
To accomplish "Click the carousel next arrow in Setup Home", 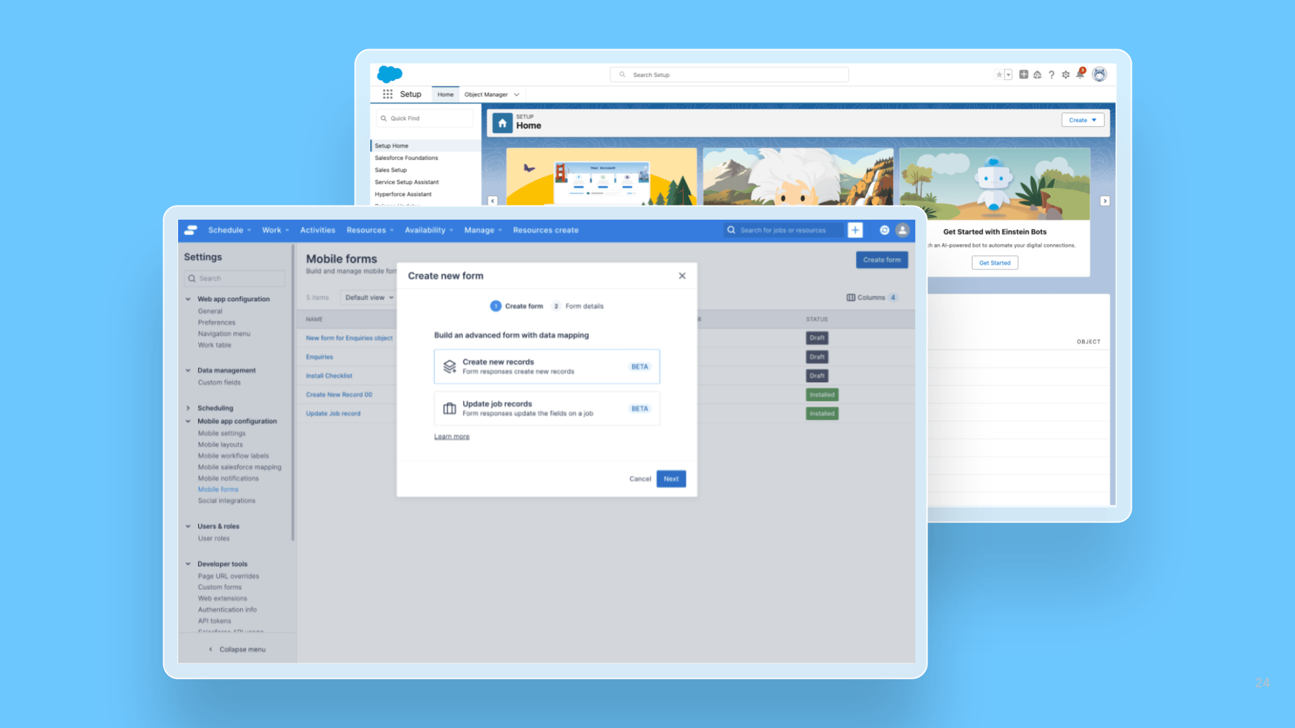I will point(1105,201).
